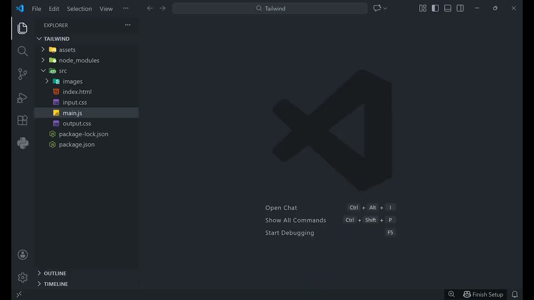This screenshot has height=300, width=534.
Task: Open the Copilot chat icon
Action: pos(377,8)
